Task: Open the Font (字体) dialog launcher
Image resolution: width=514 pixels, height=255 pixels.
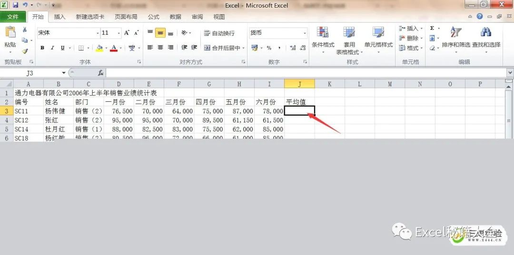Action: pyautogui.click(x=139, y=62)
